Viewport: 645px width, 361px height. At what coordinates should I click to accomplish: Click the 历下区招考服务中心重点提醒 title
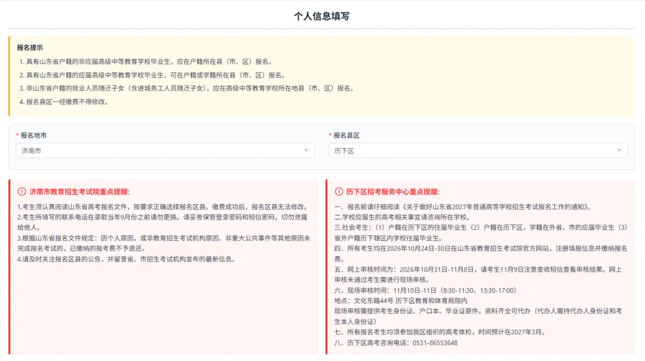393,192
